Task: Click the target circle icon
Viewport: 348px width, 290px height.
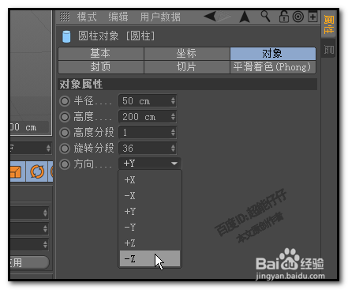Action: pos(298,17)
